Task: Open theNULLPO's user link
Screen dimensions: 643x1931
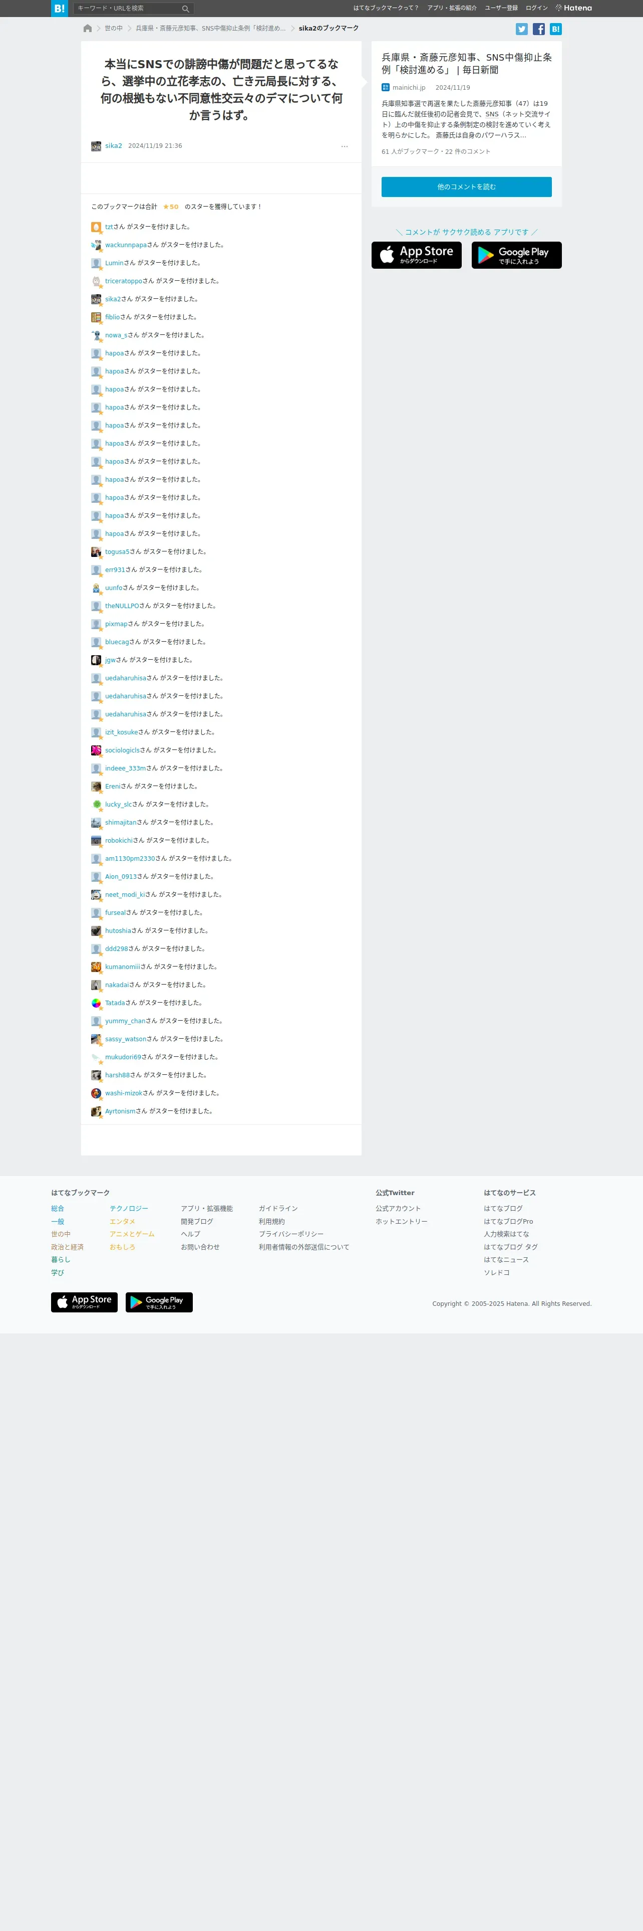Action: 122,606
